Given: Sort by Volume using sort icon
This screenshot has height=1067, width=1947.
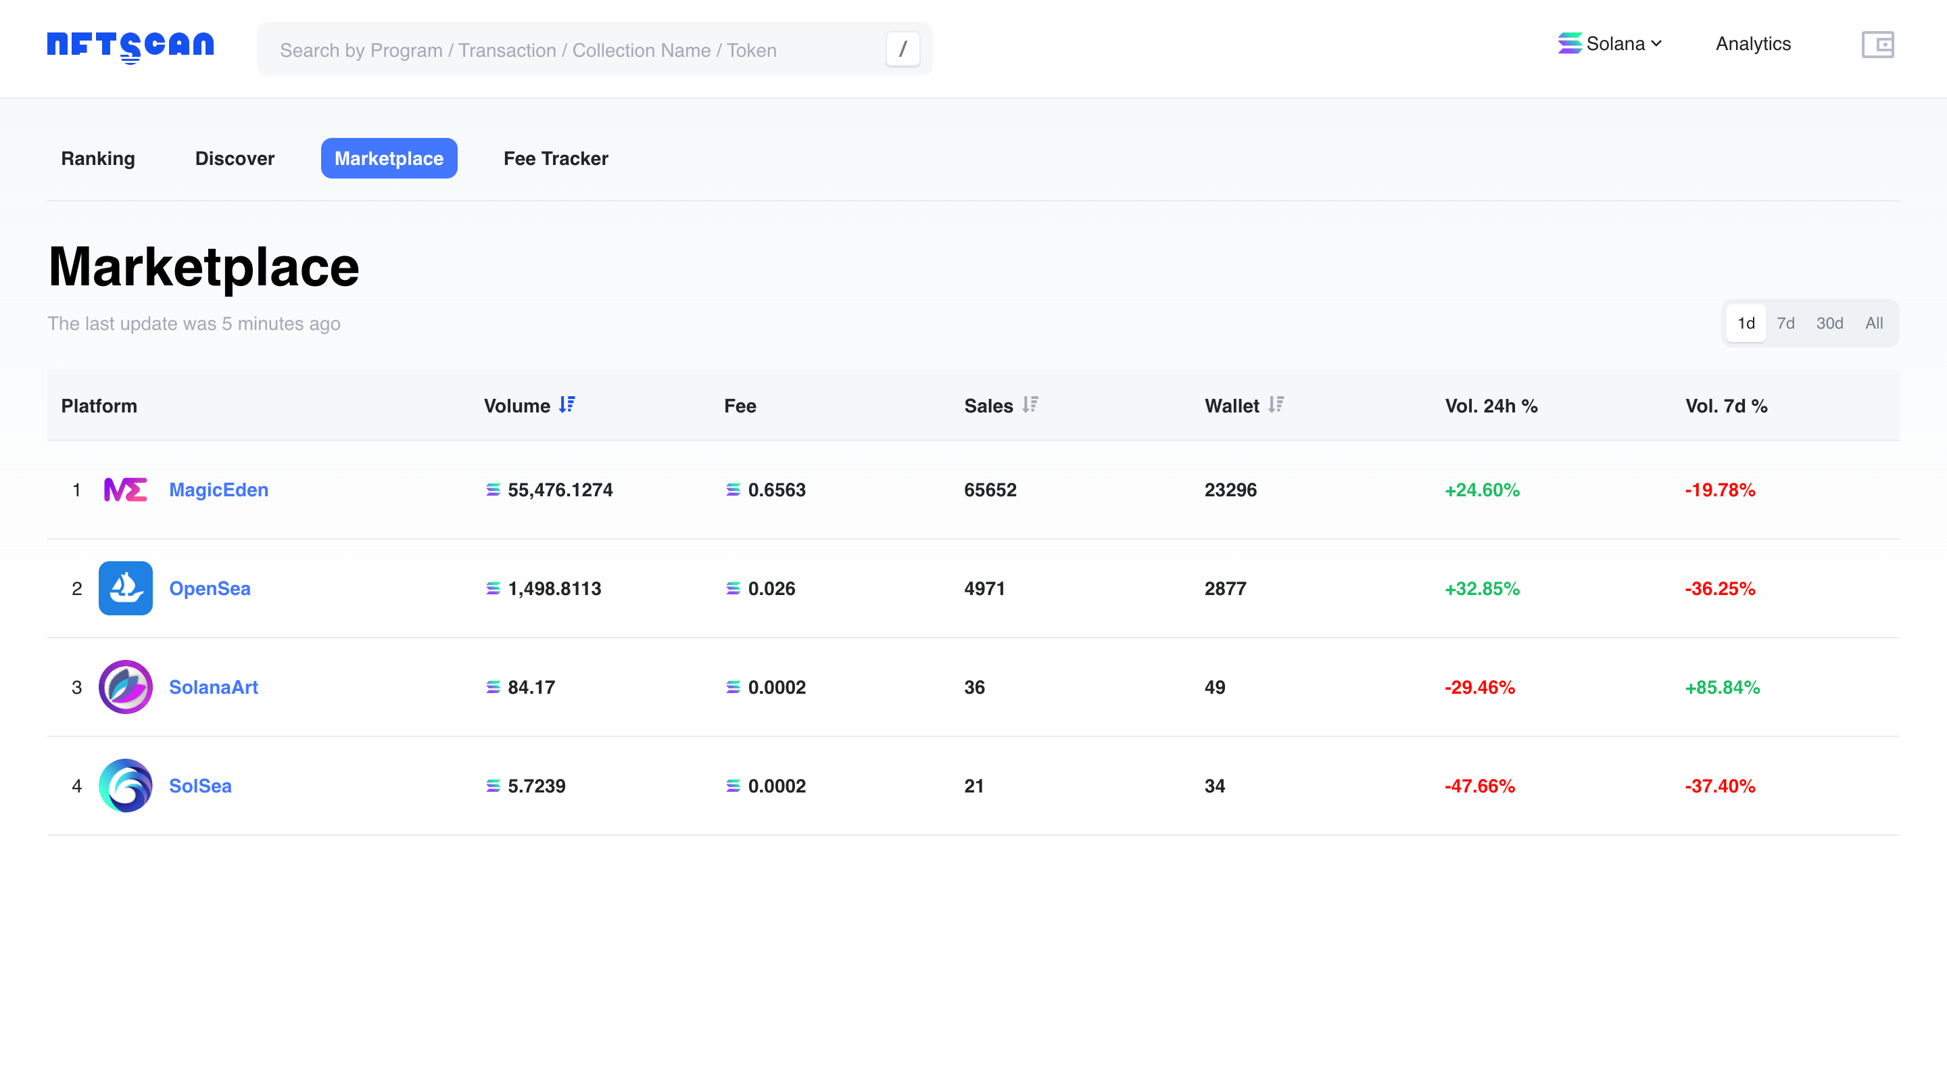Looking at the screenshot, I should coord(567,405).
